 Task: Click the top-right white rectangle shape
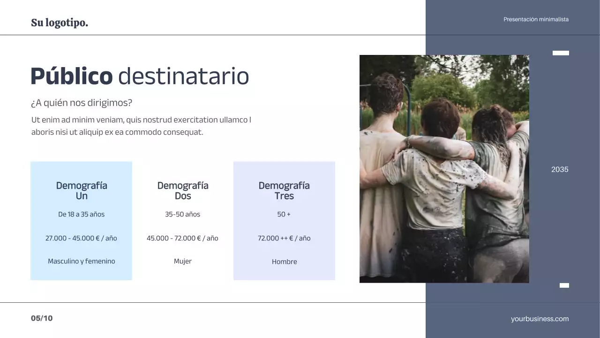561,53
